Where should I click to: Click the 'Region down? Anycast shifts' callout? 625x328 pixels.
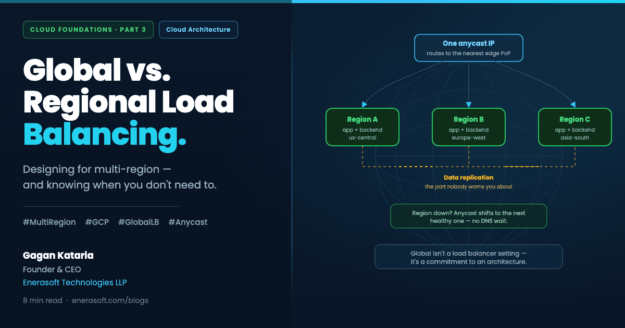pyautogui.click(x=469, y=216)
